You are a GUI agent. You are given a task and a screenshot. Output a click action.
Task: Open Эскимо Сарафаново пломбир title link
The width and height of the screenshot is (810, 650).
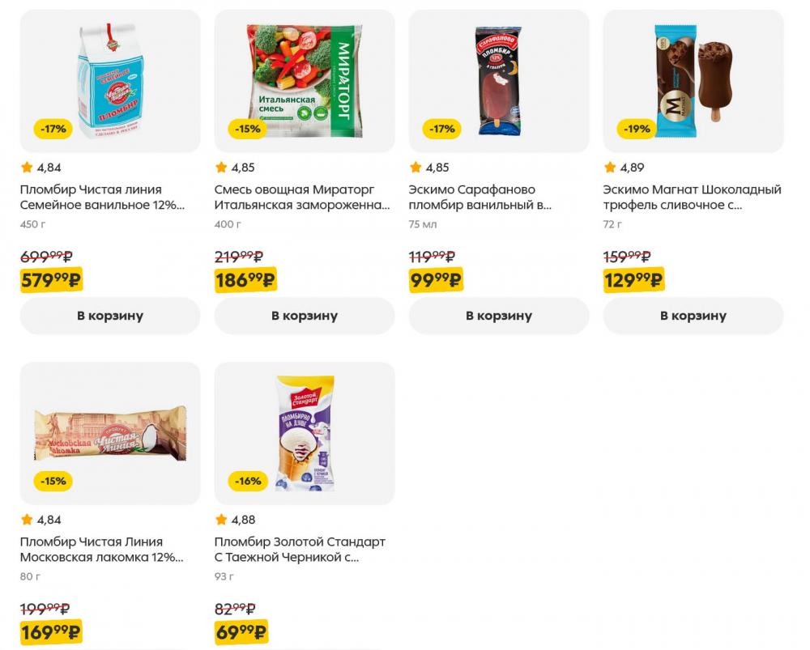(484, 198)
